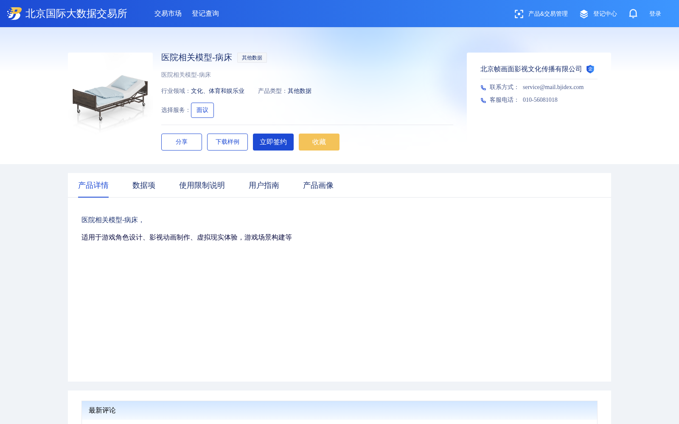Click the 其他数据 tag badge
679x424 pixels.
pos(252,58)
